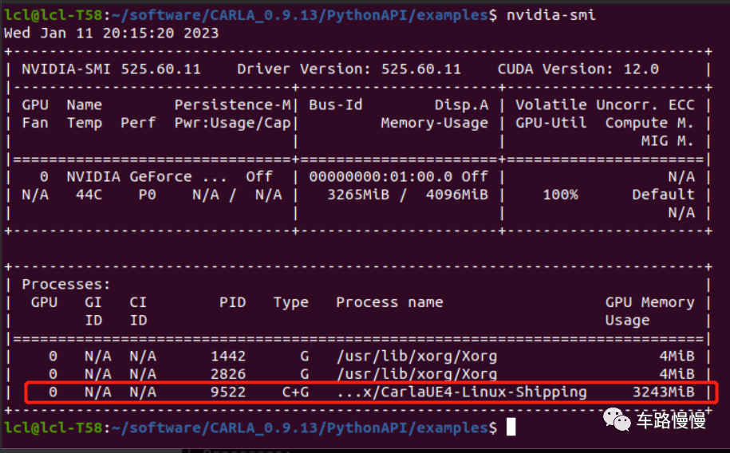
Task: Click 'NVIDIA-SMI 525.60.11' header text
Action: click(111, 69)
